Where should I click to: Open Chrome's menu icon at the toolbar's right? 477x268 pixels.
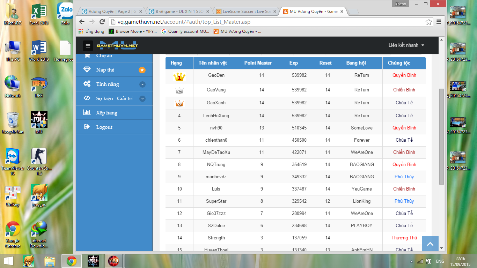point(439,22)
